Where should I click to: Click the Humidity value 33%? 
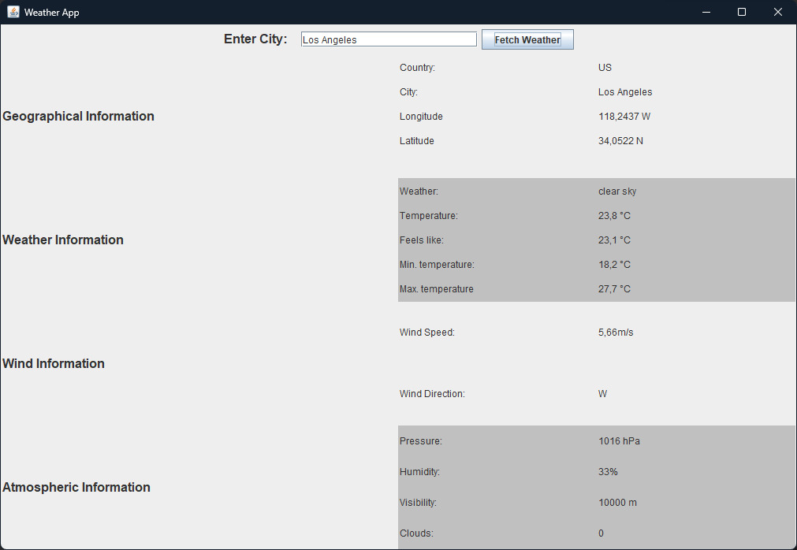pyautogui.click(x=608, y=471)
